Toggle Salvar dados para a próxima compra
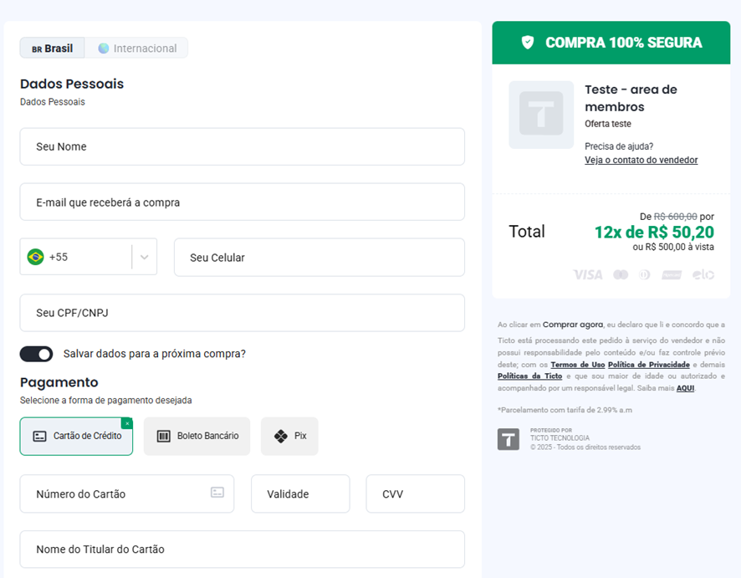Viewport: 741px width, 578px height. pyautogui.click(x=36, y=354)
